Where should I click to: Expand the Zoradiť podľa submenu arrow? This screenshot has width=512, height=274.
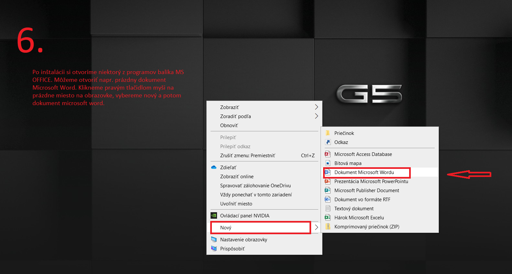tap(316, 116)
